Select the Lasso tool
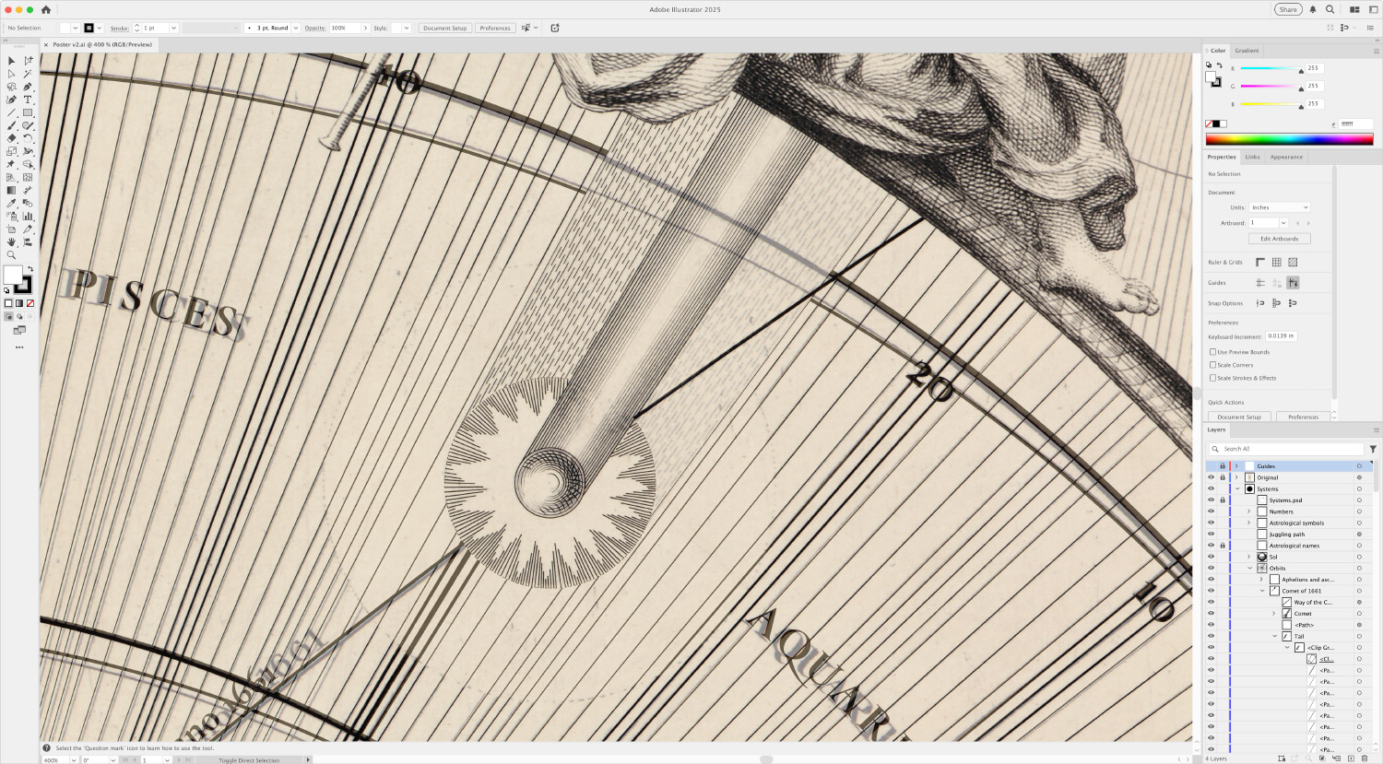 [11, 87]
